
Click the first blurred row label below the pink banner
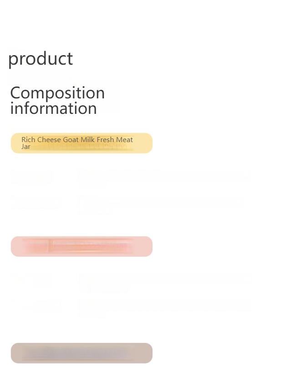click(31, 281)
